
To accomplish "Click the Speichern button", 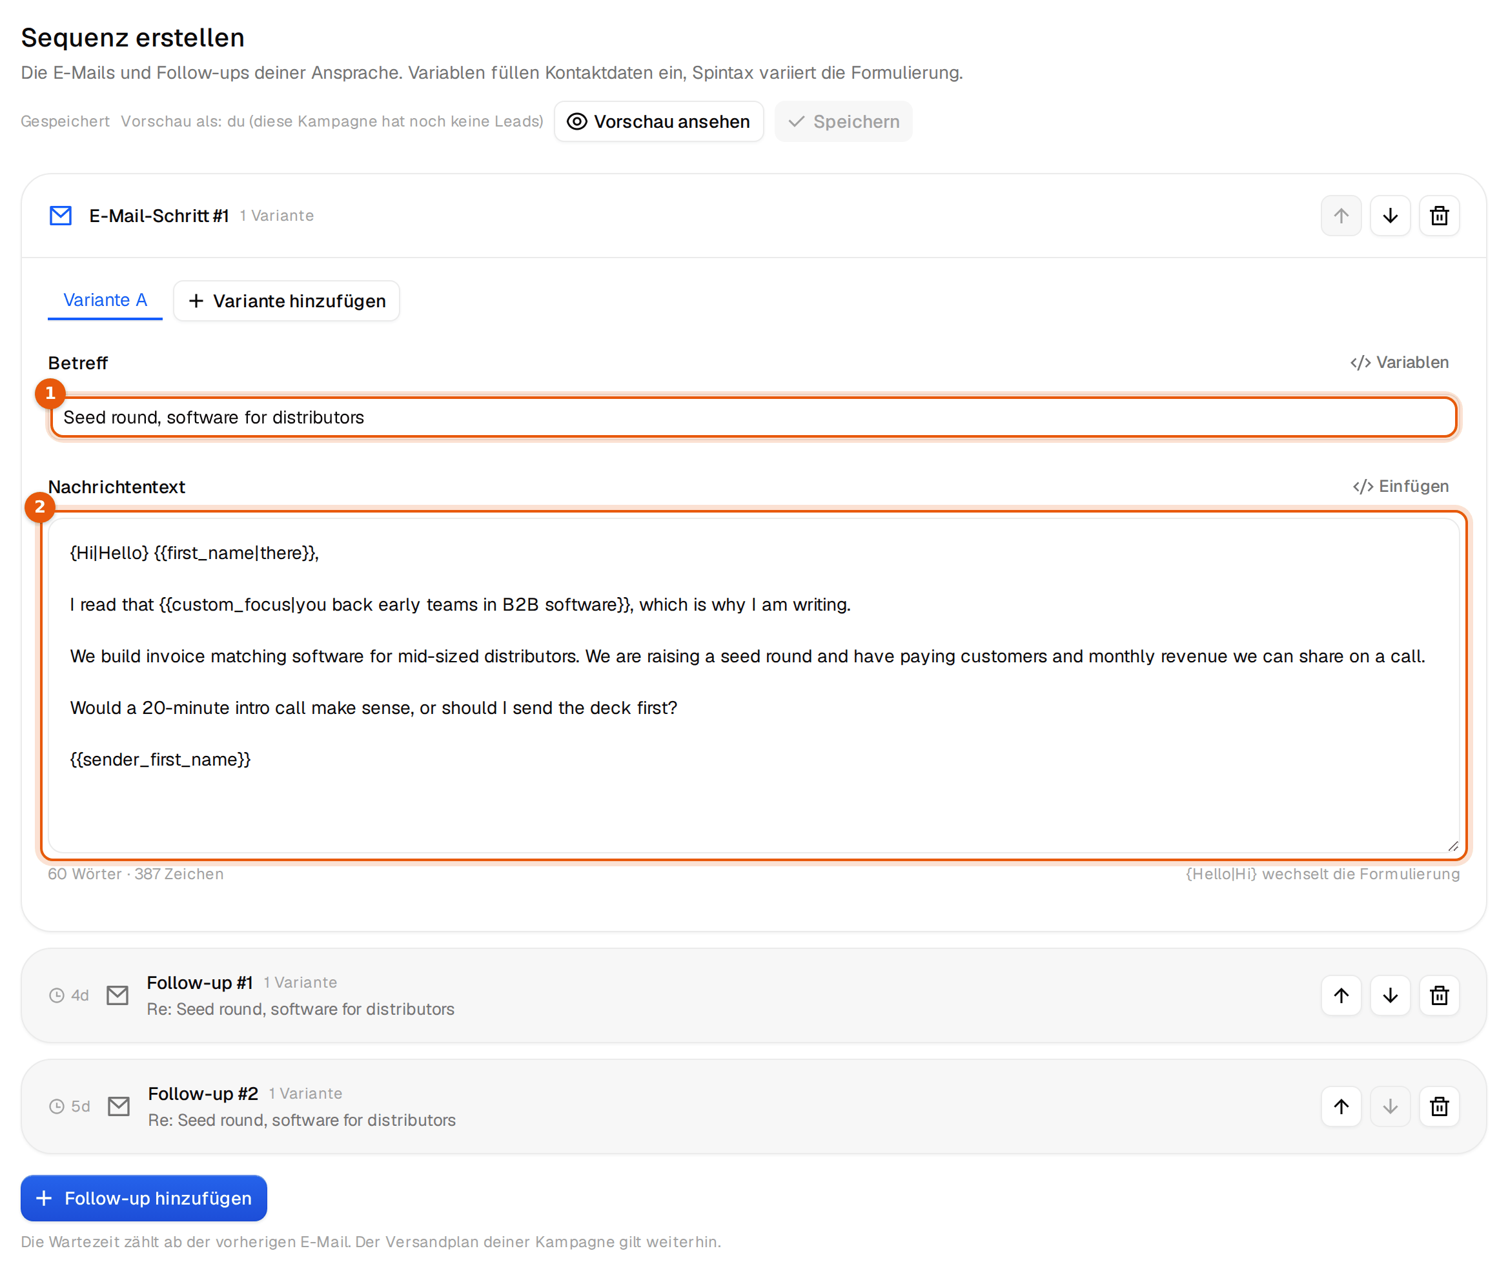I will coord(844,121).
